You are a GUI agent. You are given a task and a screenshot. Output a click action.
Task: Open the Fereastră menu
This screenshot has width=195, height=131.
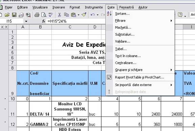127,7
